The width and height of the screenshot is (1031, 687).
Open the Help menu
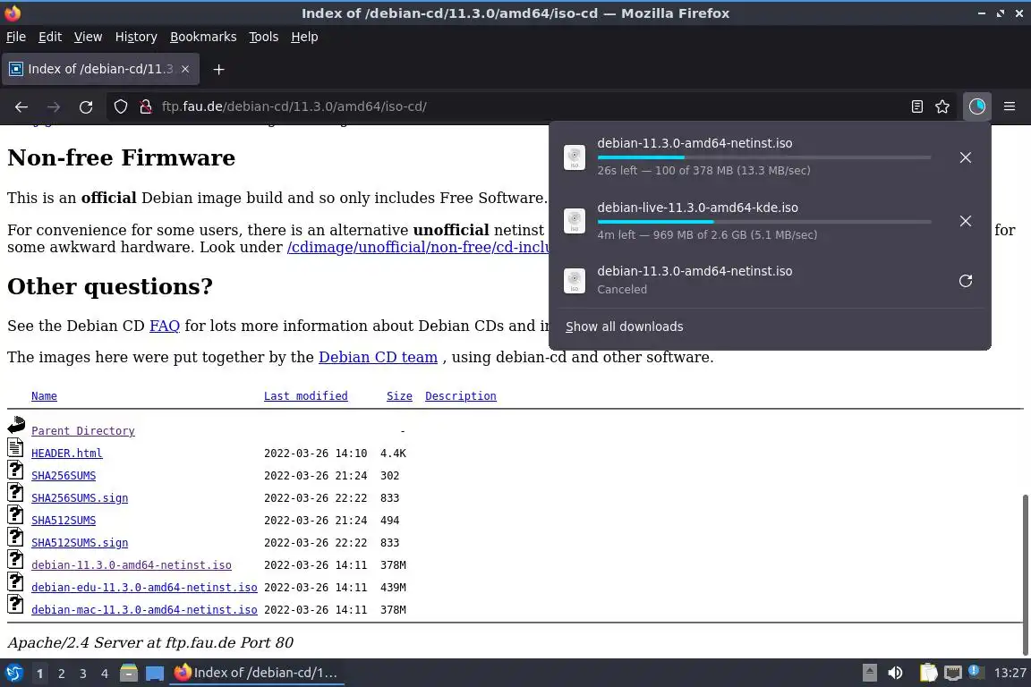(304, 37)
